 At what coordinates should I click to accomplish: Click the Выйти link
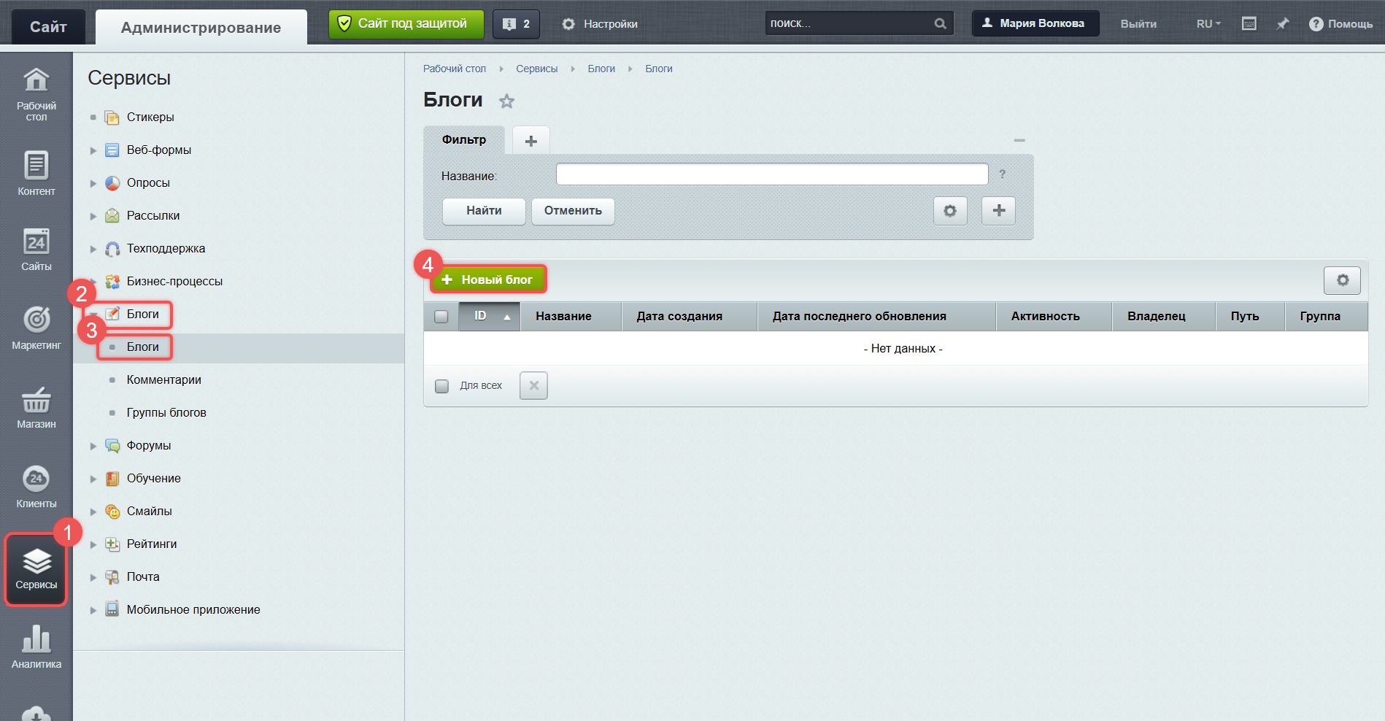[x=1138, y=24]
